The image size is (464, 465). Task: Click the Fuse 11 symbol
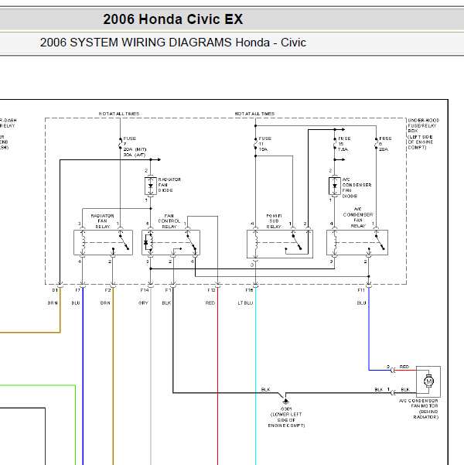pos(255,144)
